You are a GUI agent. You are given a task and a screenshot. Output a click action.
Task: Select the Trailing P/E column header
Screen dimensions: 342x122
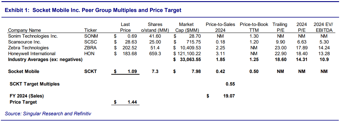(x=280, y=27)
